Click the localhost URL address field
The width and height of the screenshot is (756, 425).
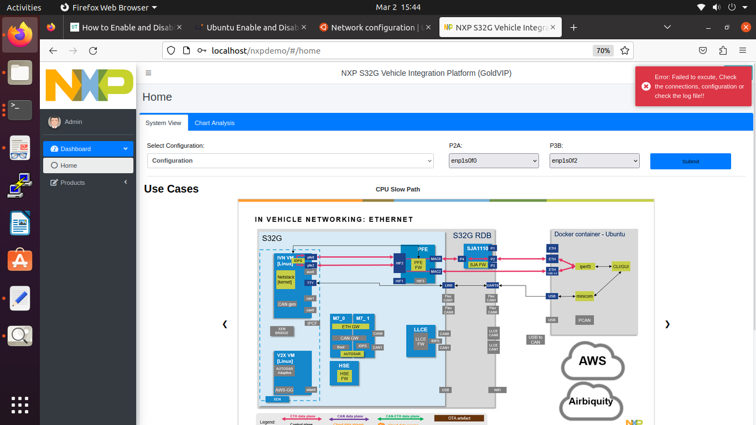397,50
